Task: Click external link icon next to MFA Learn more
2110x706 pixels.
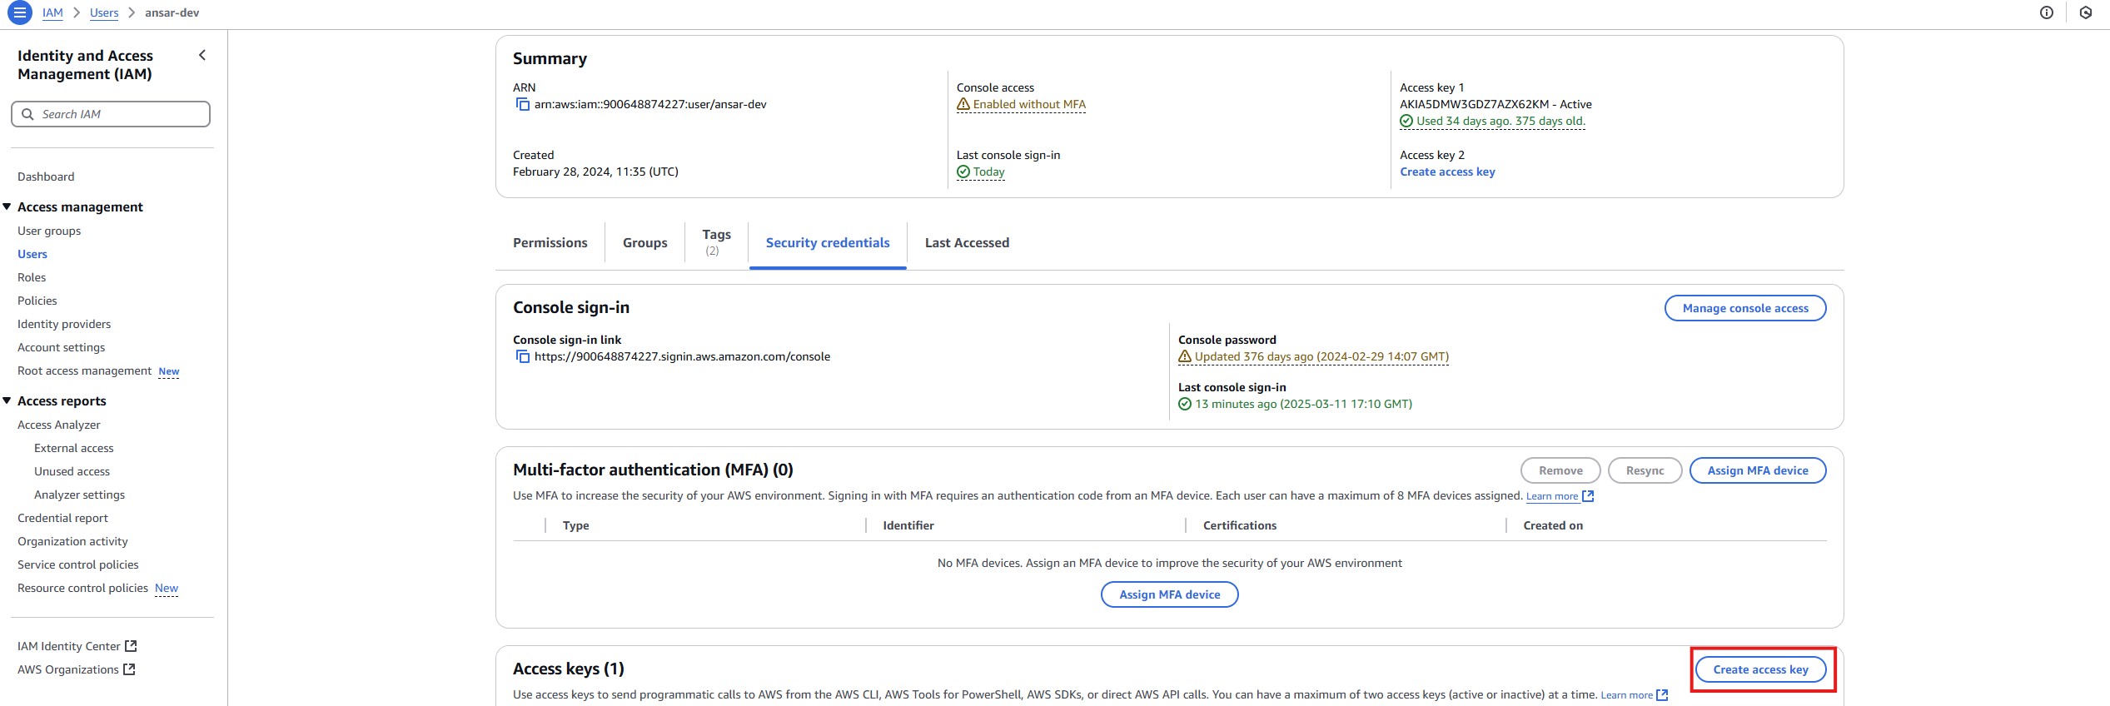Action: (1588, 495)
